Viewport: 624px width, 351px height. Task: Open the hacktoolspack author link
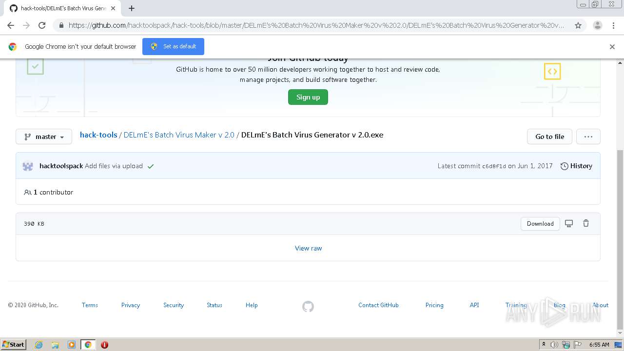coord(61,166)
